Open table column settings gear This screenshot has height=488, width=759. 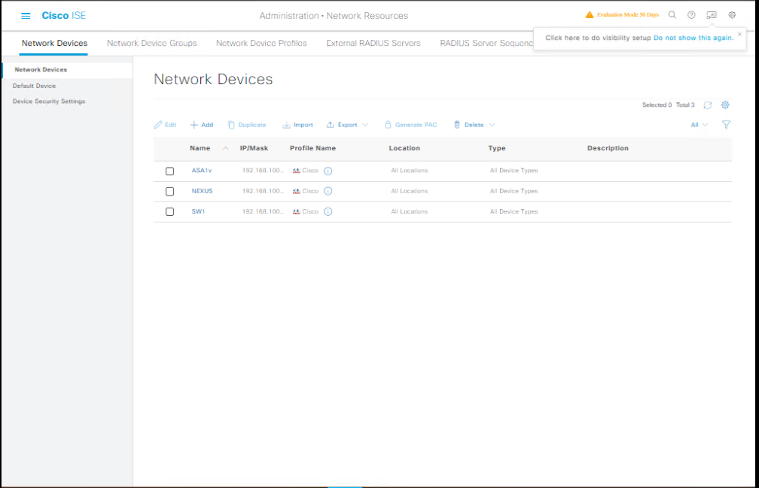[x=725, y=105]
